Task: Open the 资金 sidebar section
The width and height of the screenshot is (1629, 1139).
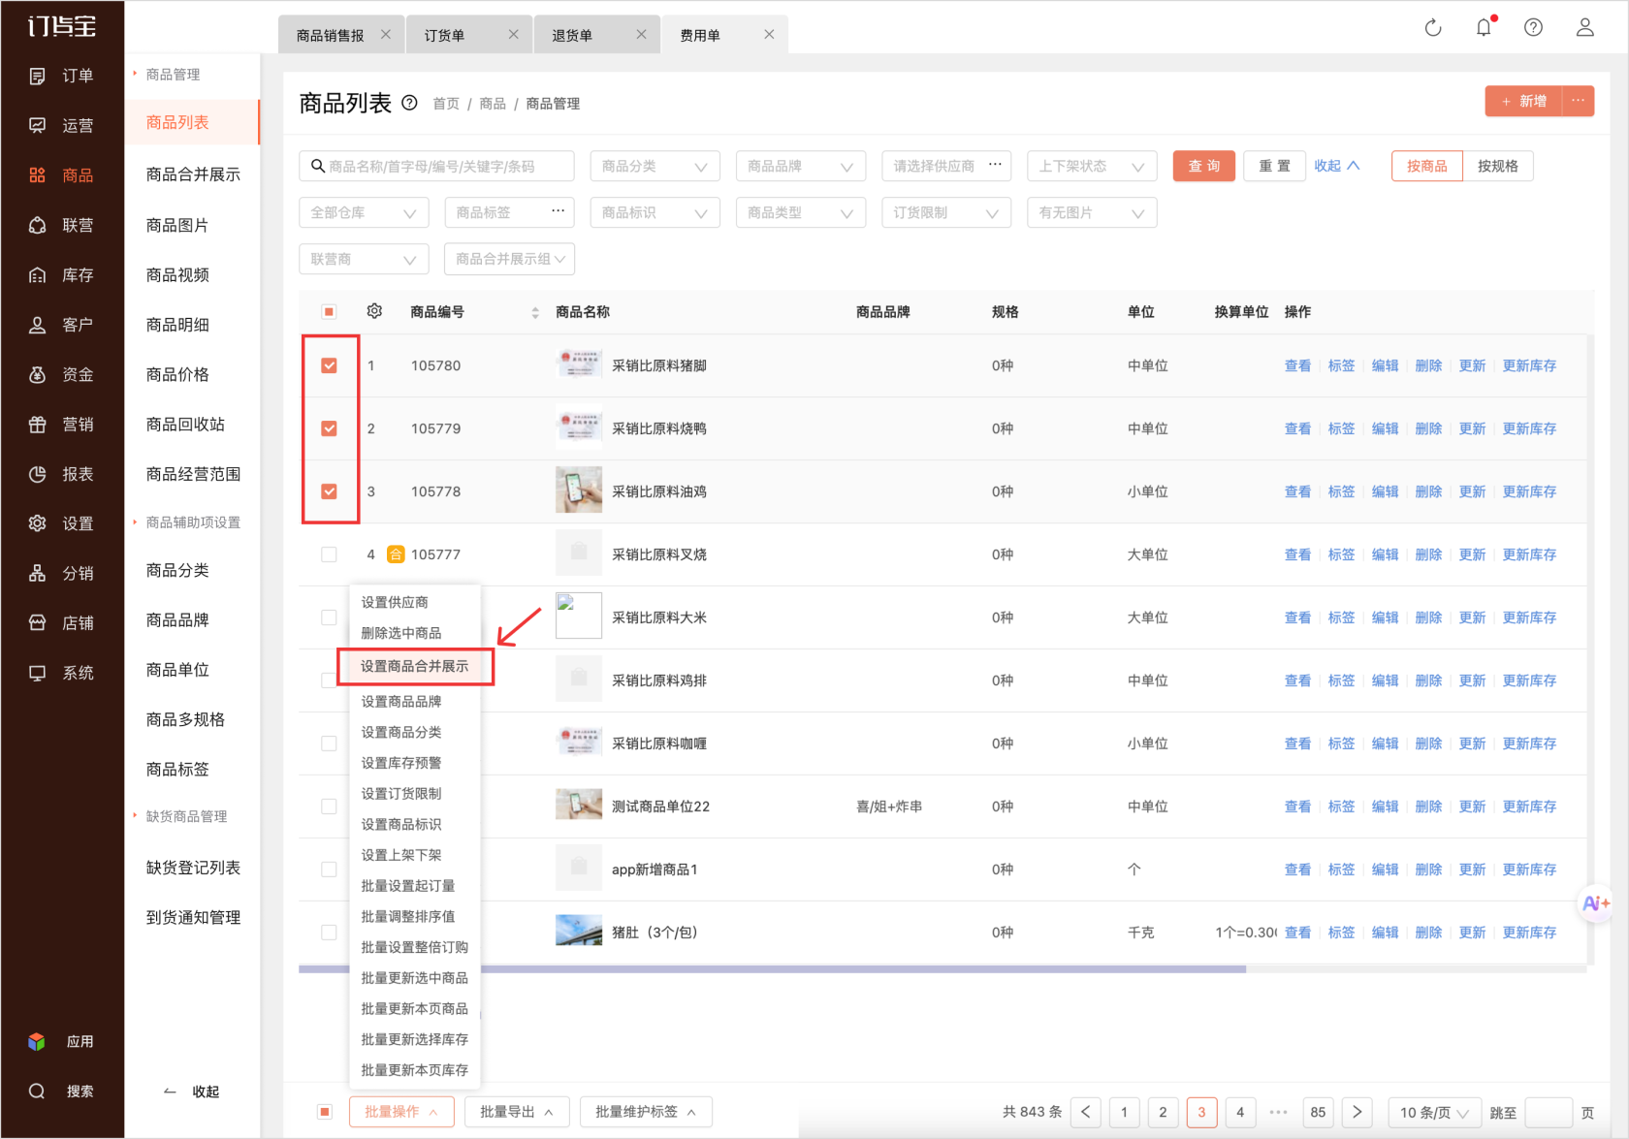Action: click(62, 374)
